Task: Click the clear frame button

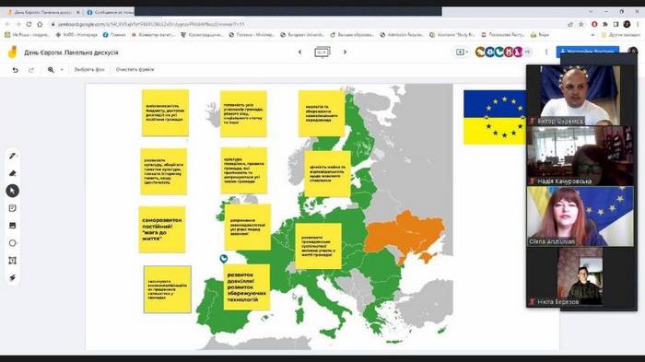Action: click(x=135, y=69)
